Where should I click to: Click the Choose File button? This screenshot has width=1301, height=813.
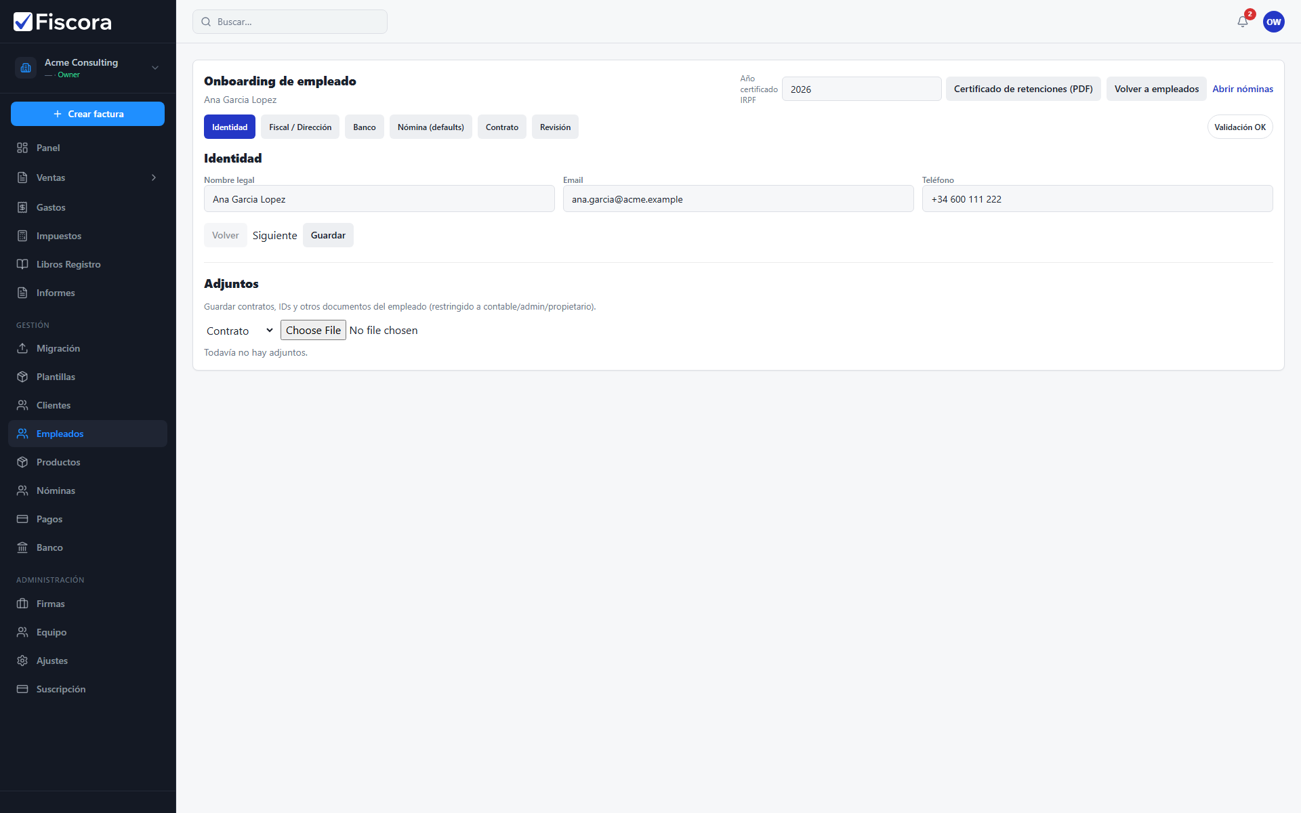click(313, 330)
